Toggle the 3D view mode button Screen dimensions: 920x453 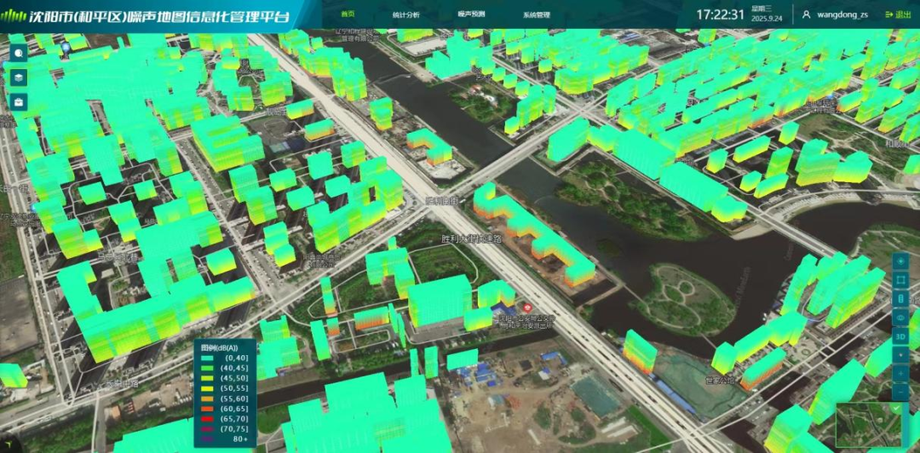[900, 337]
